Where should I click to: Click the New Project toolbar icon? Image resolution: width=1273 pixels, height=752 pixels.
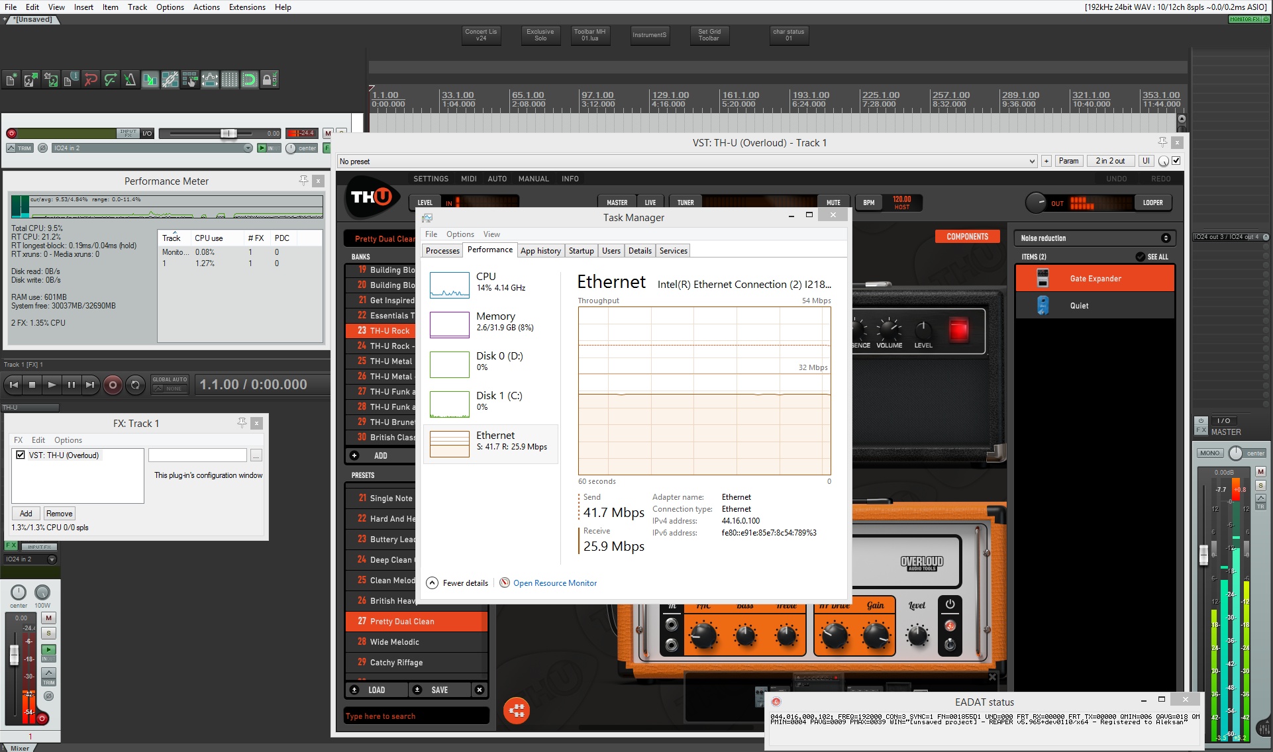[x=11, y=80]
